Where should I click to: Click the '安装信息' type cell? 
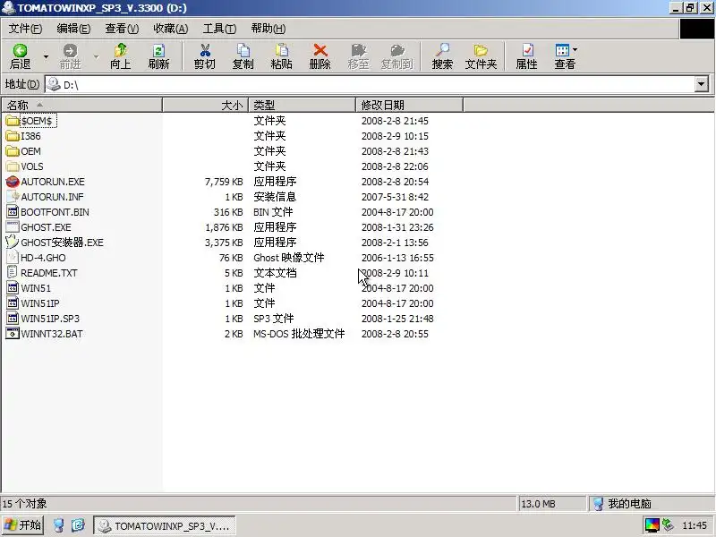coord(275,197)
